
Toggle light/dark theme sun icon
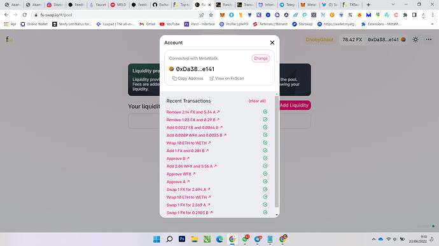pyautogui.click(x=415, y=39)
